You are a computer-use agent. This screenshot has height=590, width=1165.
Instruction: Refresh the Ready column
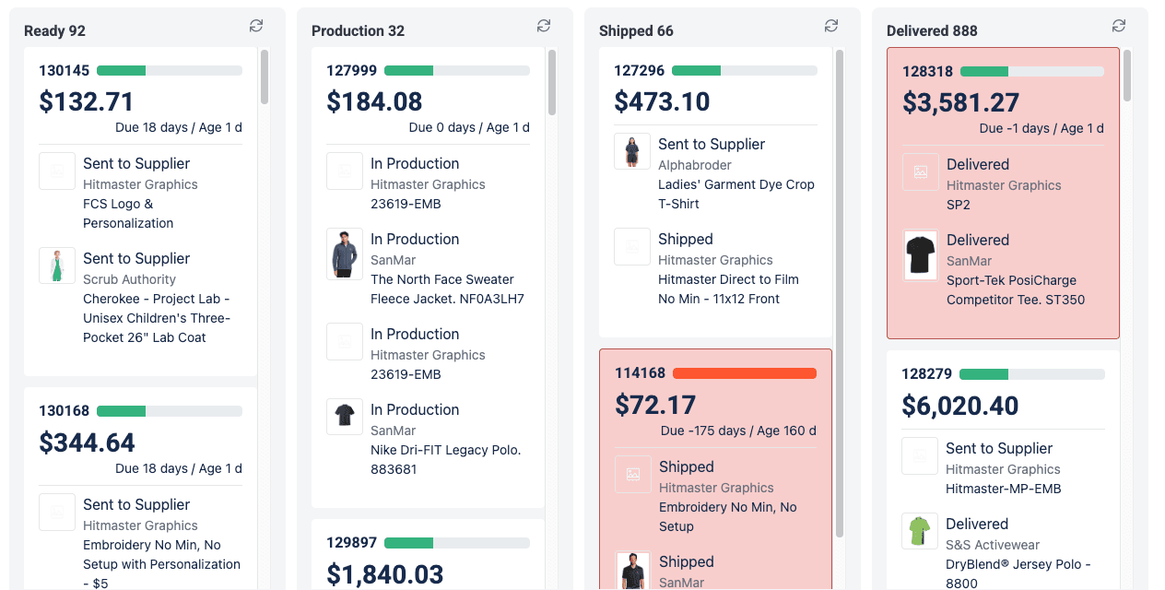point(256,26)
